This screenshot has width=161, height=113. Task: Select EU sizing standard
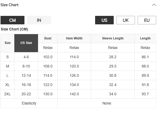[x=147, y=20]
